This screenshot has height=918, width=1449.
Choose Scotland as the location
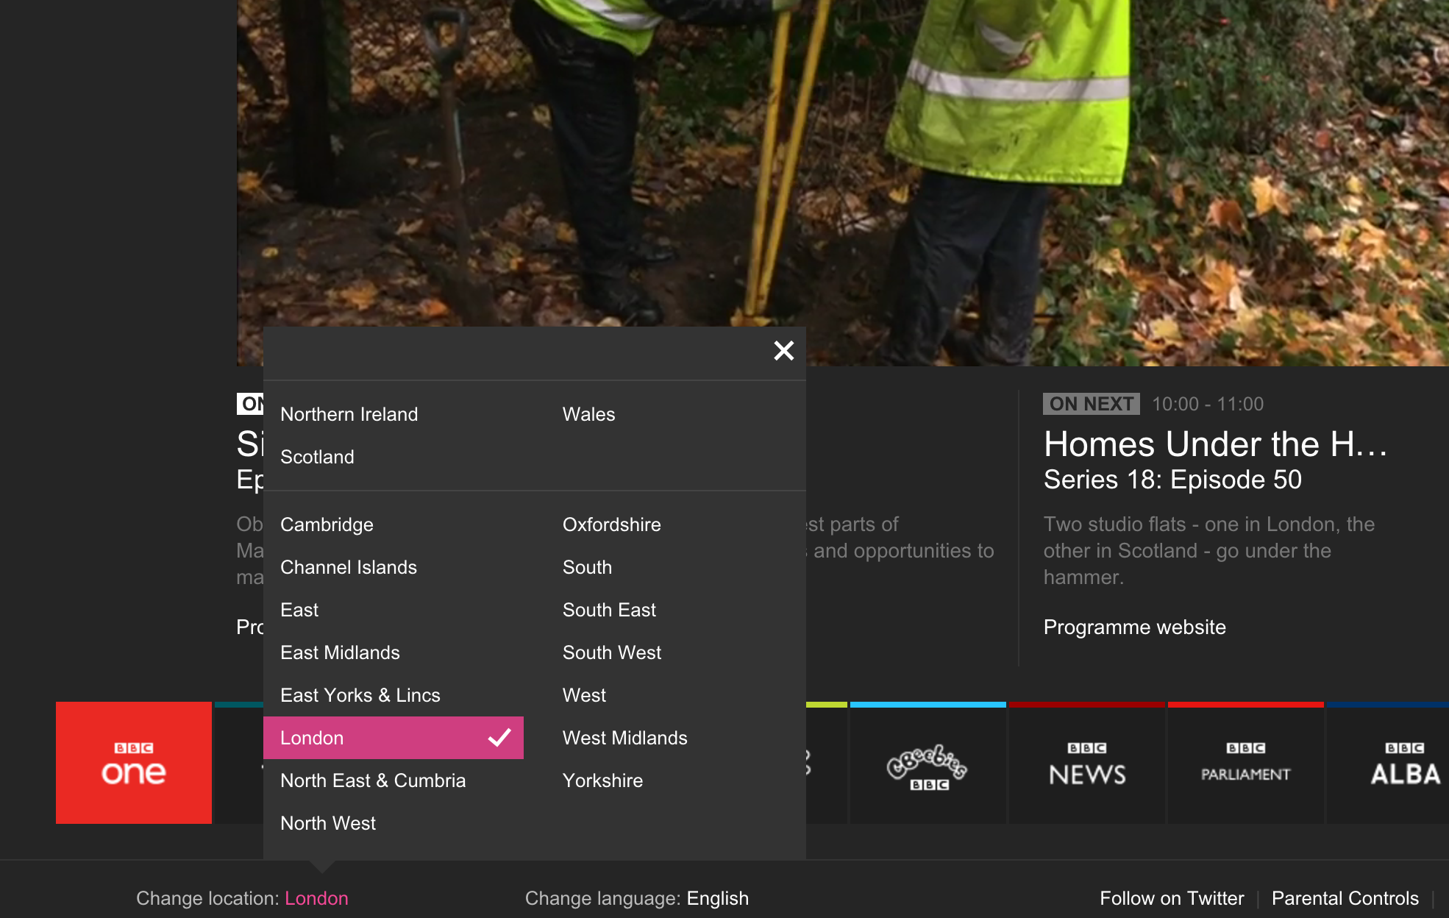pyautogui.click(x=317, y=457)
